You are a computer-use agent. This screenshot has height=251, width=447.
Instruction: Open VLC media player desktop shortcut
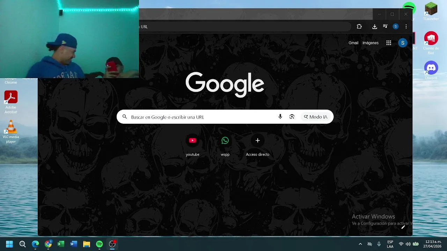point(11,132)
